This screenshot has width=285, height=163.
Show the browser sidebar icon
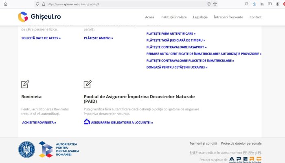[270, 4]
